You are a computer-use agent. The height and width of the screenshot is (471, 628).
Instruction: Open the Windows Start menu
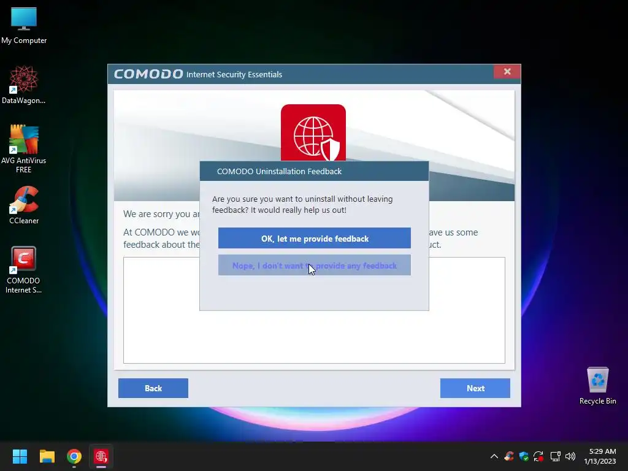tap(20, 456)
